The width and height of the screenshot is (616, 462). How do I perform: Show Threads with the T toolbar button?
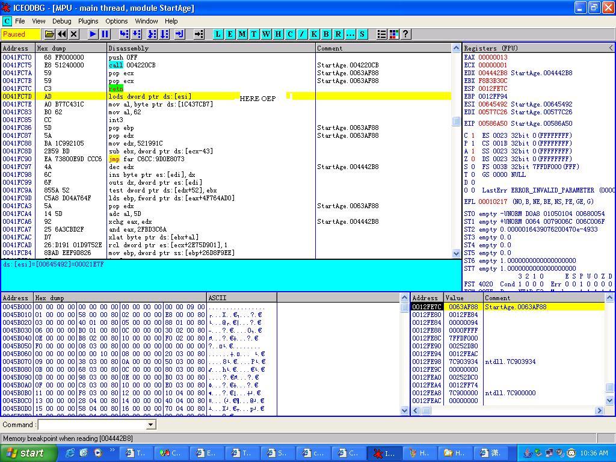254,34
